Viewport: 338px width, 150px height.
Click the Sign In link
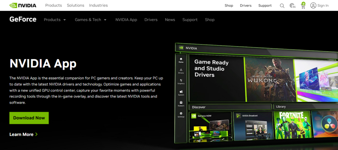coord(323,6)
